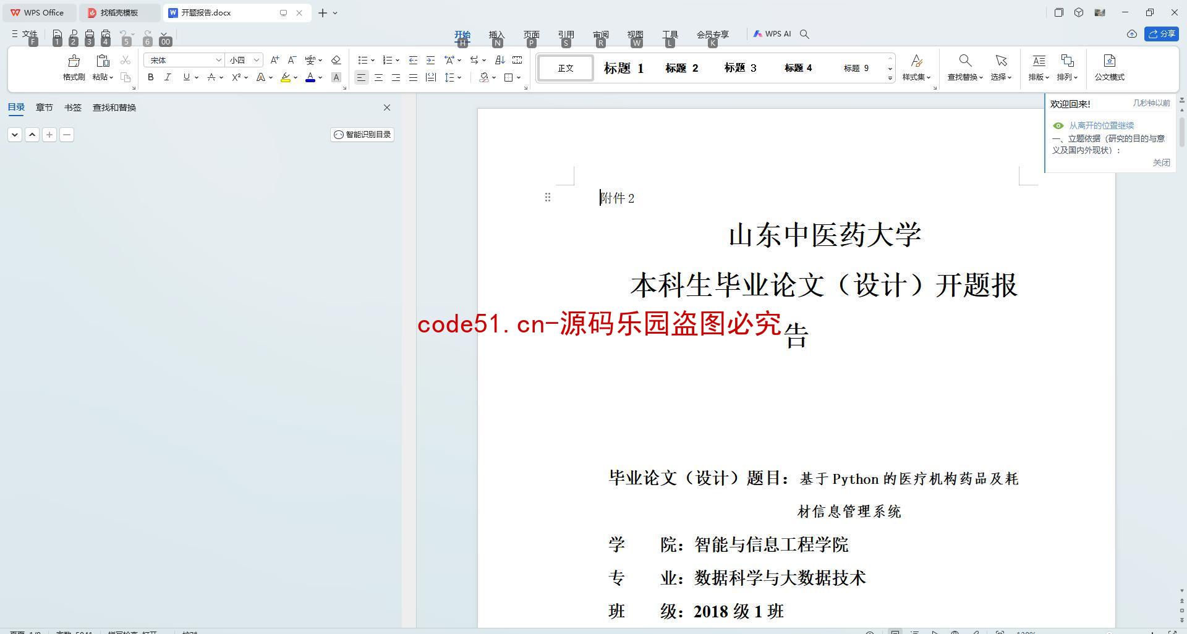Switch to the Bookmarks (书签) pane tab
1187x634 pixels.
[x=72, y=108]
